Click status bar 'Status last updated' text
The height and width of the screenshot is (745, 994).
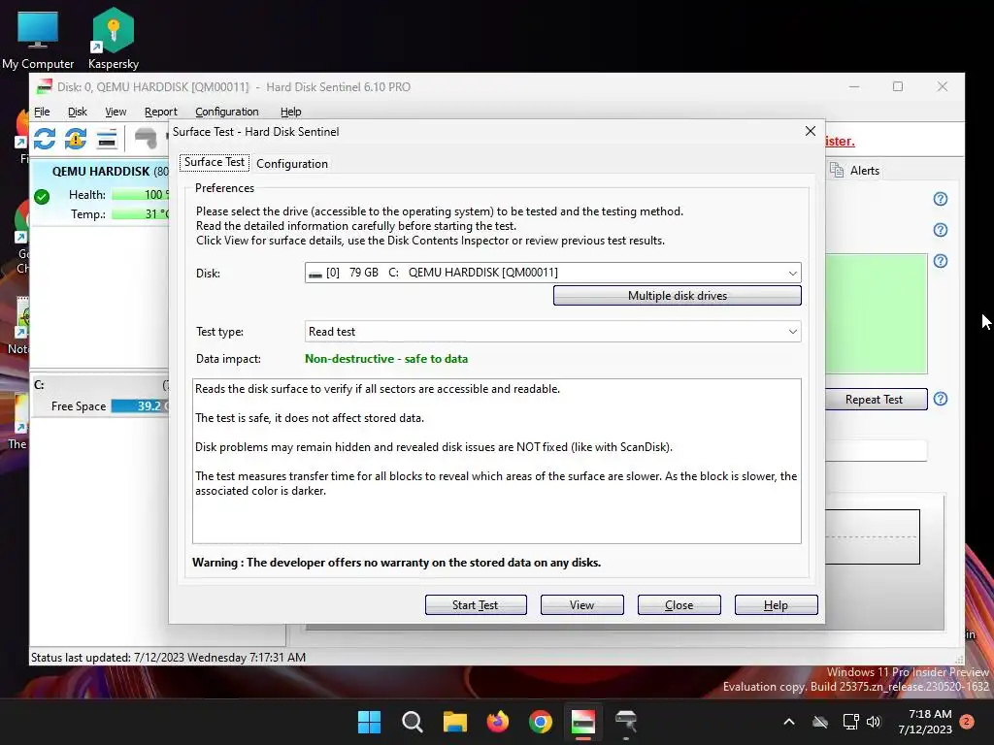168,658
